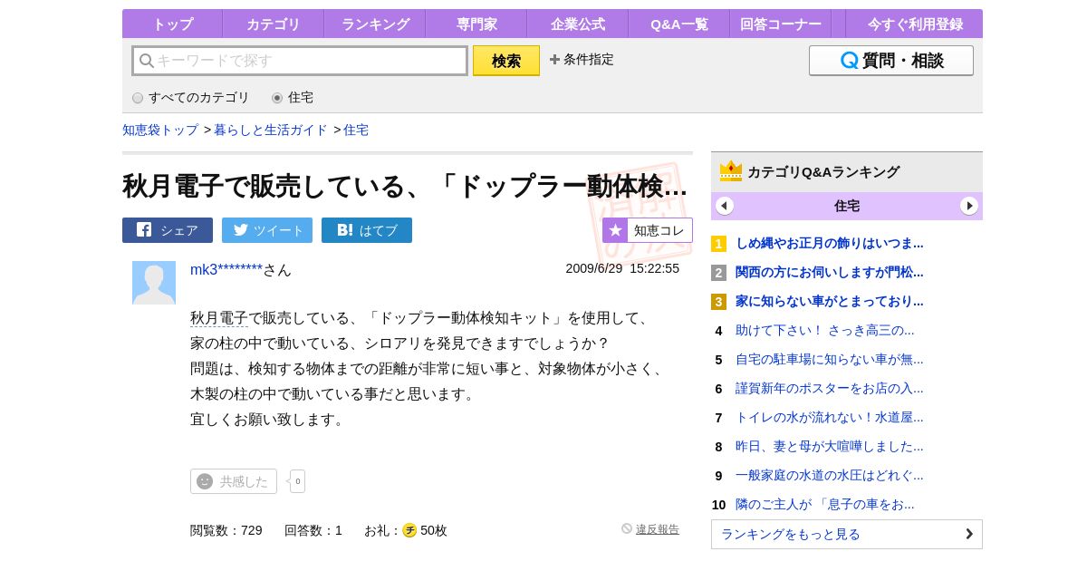Share on Facebook via シェア button
This screenshot has width=1087, height=571.
[168, 230]
